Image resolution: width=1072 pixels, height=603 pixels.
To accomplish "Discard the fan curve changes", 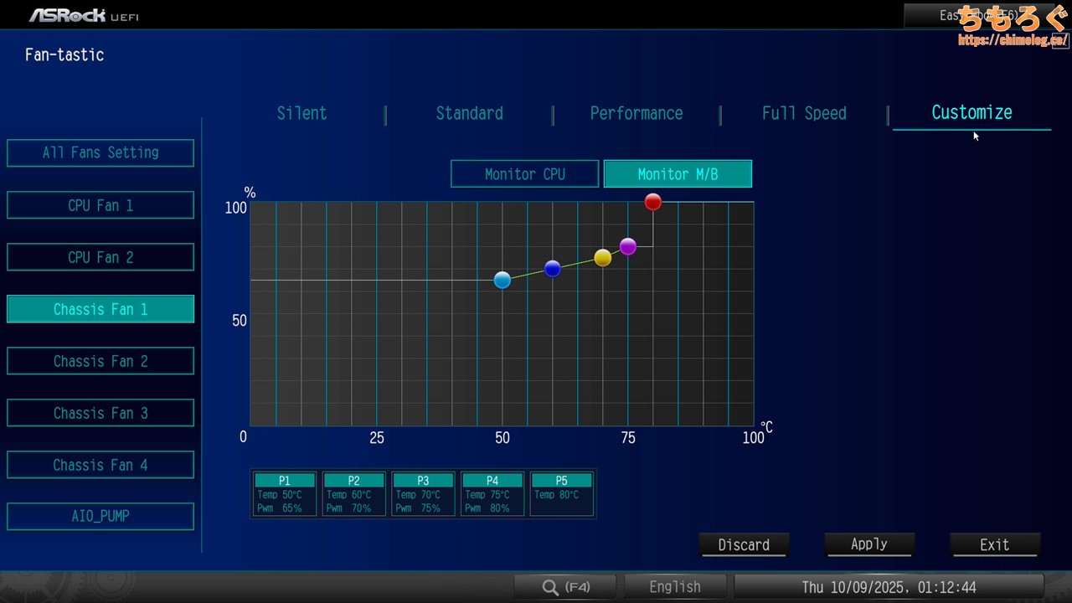I will pyautogui.click(x=744, y=544).
